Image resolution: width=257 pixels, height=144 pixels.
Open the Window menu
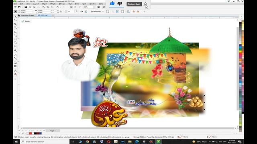pyautogui.click(x=93, y=4)
